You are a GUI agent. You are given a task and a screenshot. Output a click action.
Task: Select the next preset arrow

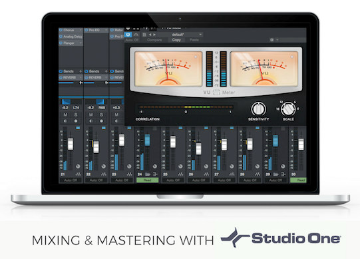(154, 35)
